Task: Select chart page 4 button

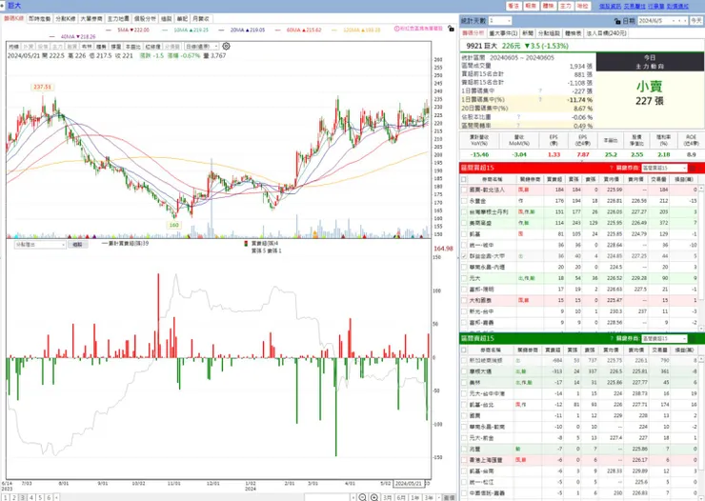Action: (31, 497)
